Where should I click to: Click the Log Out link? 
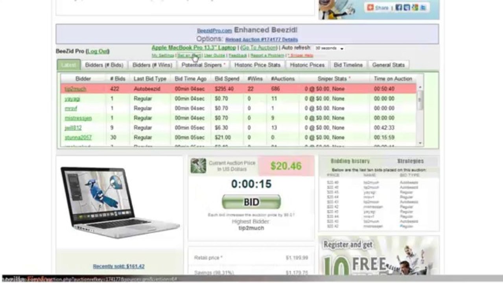click(x=98, y=51)
